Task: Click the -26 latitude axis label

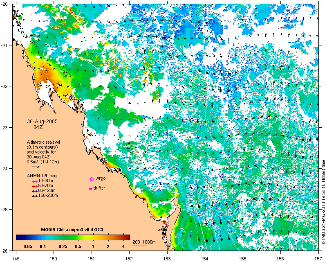Action: [4, 251]
